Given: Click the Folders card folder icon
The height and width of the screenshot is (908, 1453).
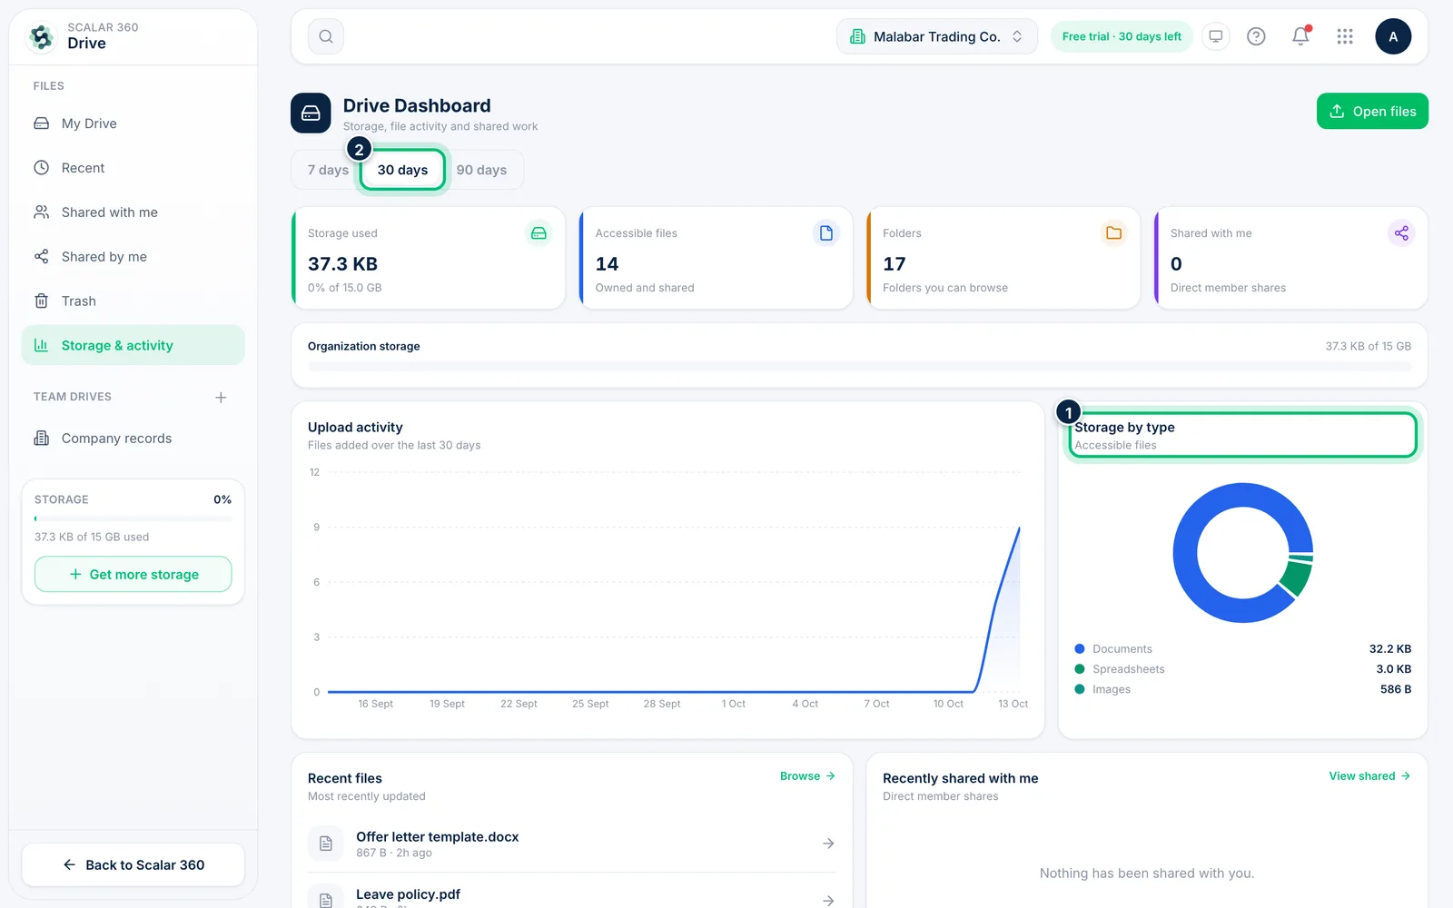Looking at the screenshot, I should [x=1113, y=233].
